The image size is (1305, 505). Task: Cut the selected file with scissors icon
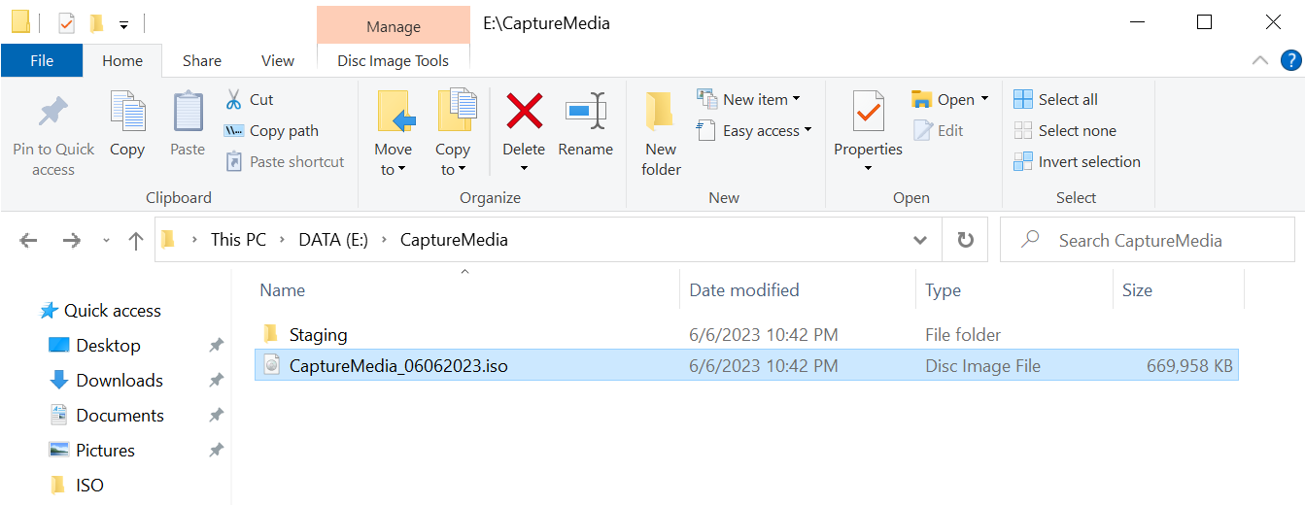tap(250, 99)
